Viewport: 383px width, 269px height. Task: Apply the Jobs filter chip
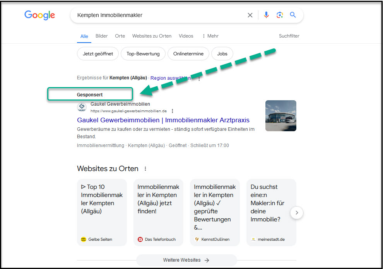click(x=222, y=54)
